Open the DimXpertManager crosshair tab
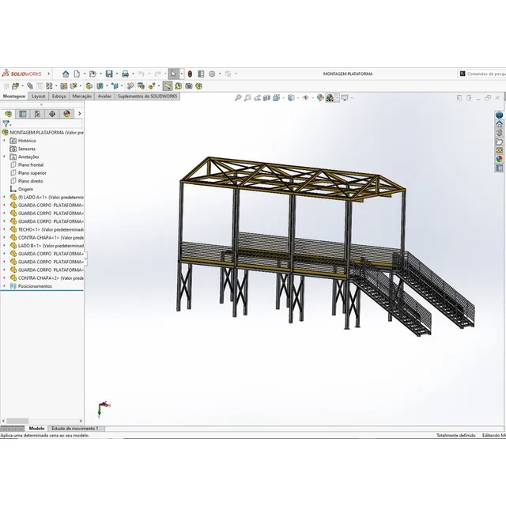The height and width of the screenshot is (506, 506). pyautogui.click(x=52, y=114)
